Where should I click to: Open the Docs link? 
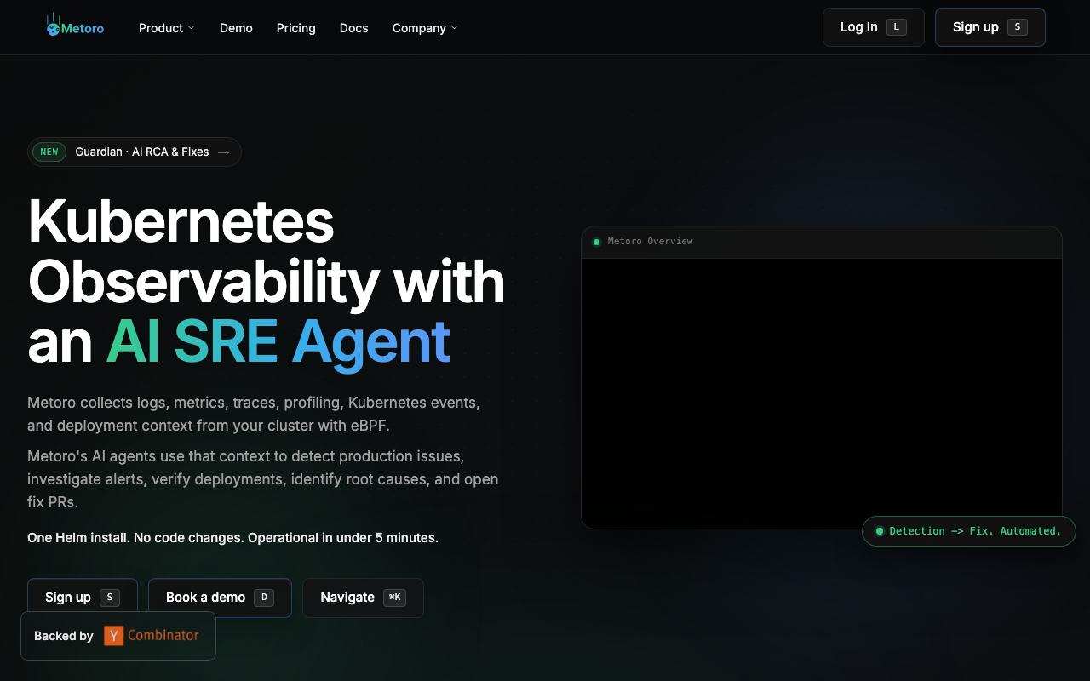354,28
